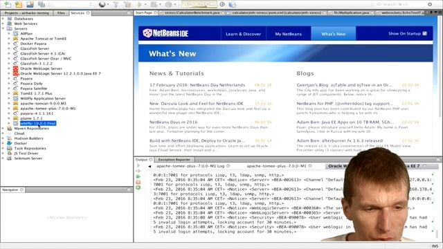Click the Run Project play icon
This screenshot has height=249, width=443.
click(139, 4)
